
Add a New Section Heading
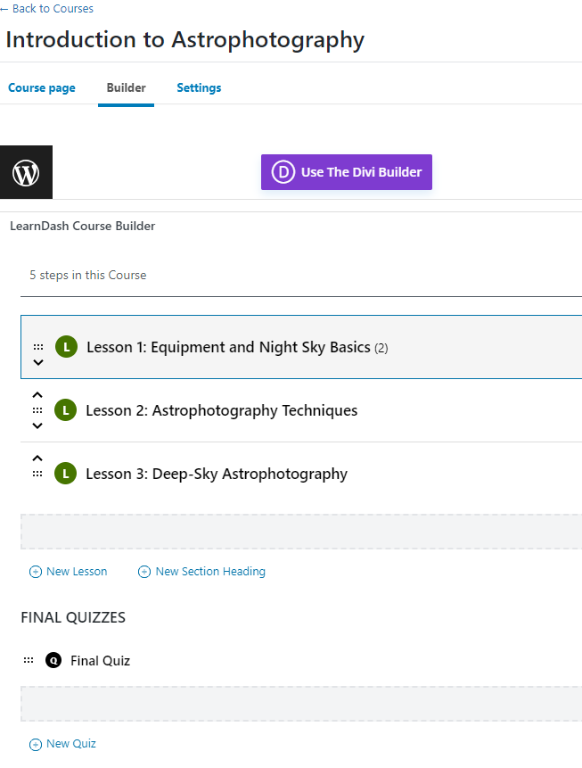201,571
